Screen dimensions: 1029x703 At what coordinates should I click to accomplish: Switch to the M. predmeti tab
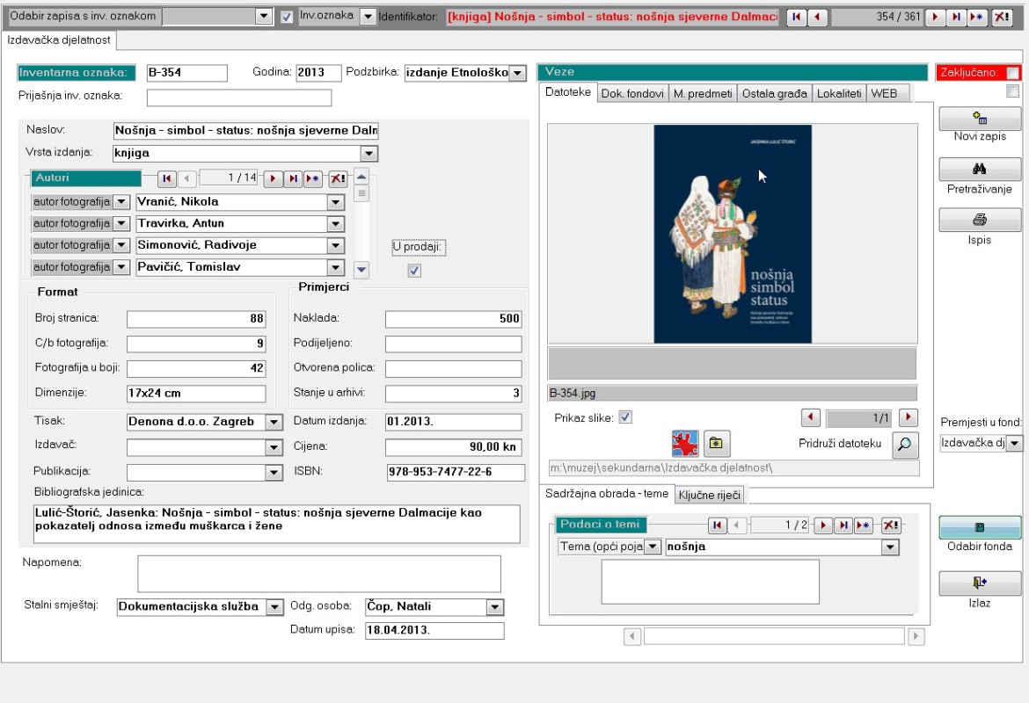[702, 94]
